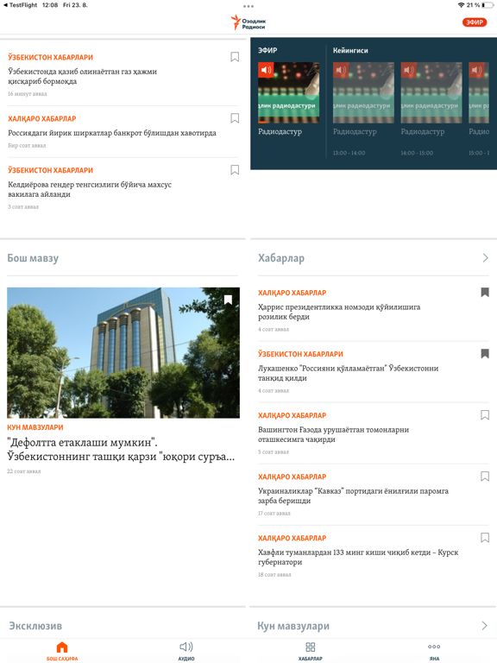Screen dimensions: 497x663
Task: Expand the Кун мавзулари section chevron
Action: (485, 625)
